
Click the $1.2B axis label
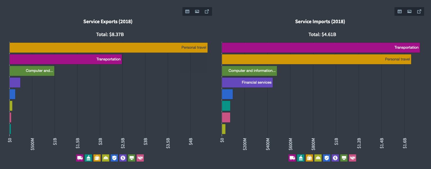coord(359,143)
